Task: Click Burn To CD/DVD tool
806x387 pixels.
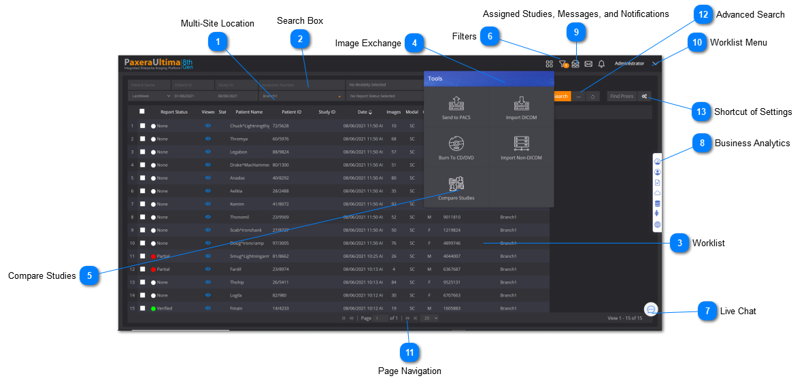Action: (x=456, y=148)
